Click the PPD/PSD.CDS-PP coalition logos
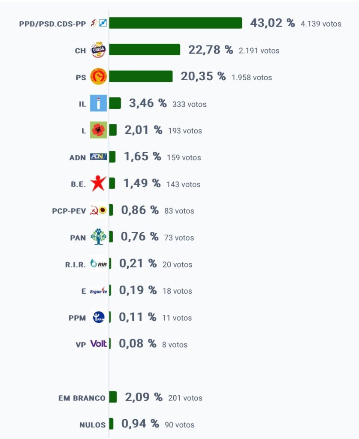 99,23
